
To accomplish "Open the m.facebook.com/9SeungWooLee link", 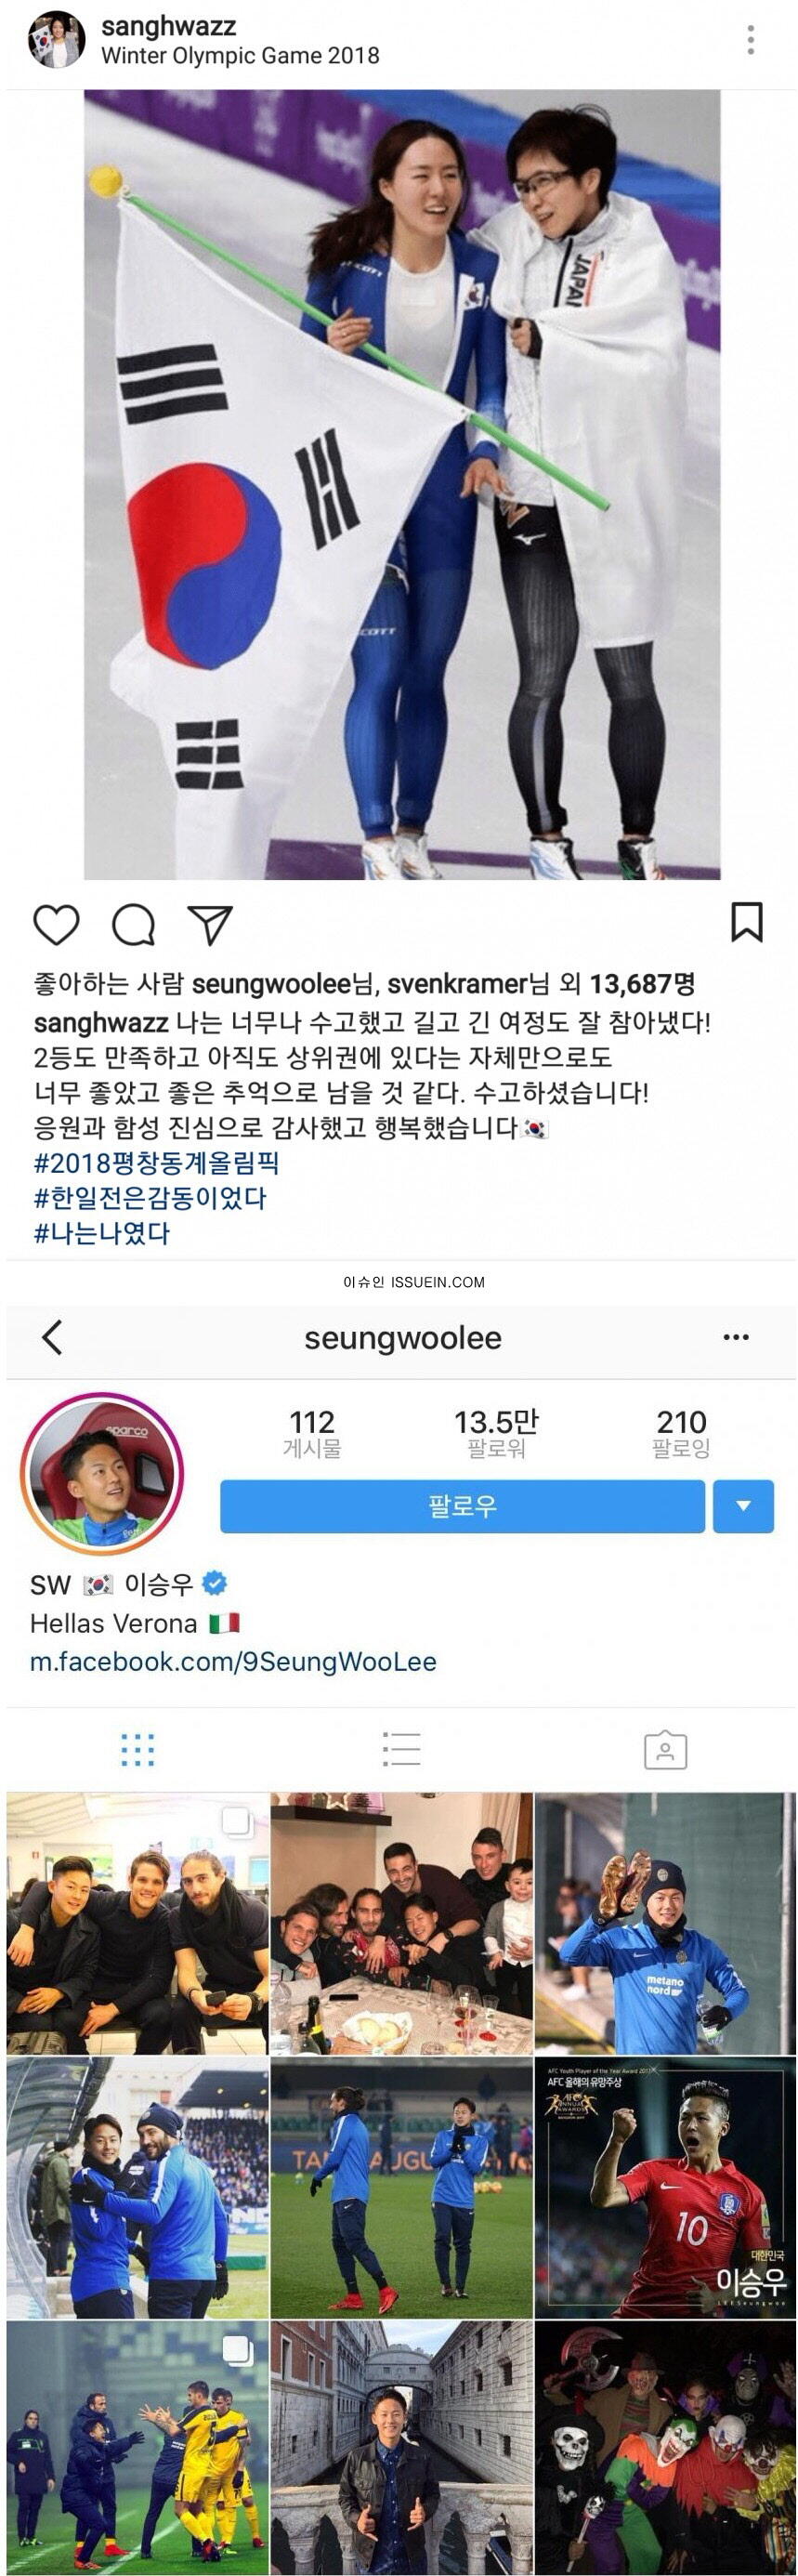I will click(x=233, y=1661).
